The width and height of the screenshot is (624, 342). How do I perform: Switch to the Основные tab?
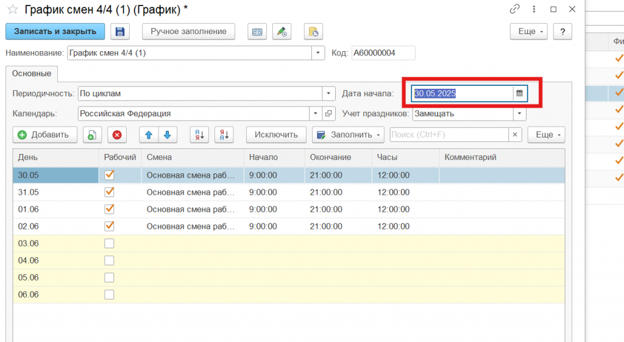point(32,74)
